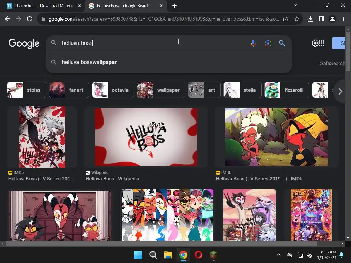Viewport: 351px width, 263px height.
Task: Go back to the previous page
Action: (x=8, y=19)
